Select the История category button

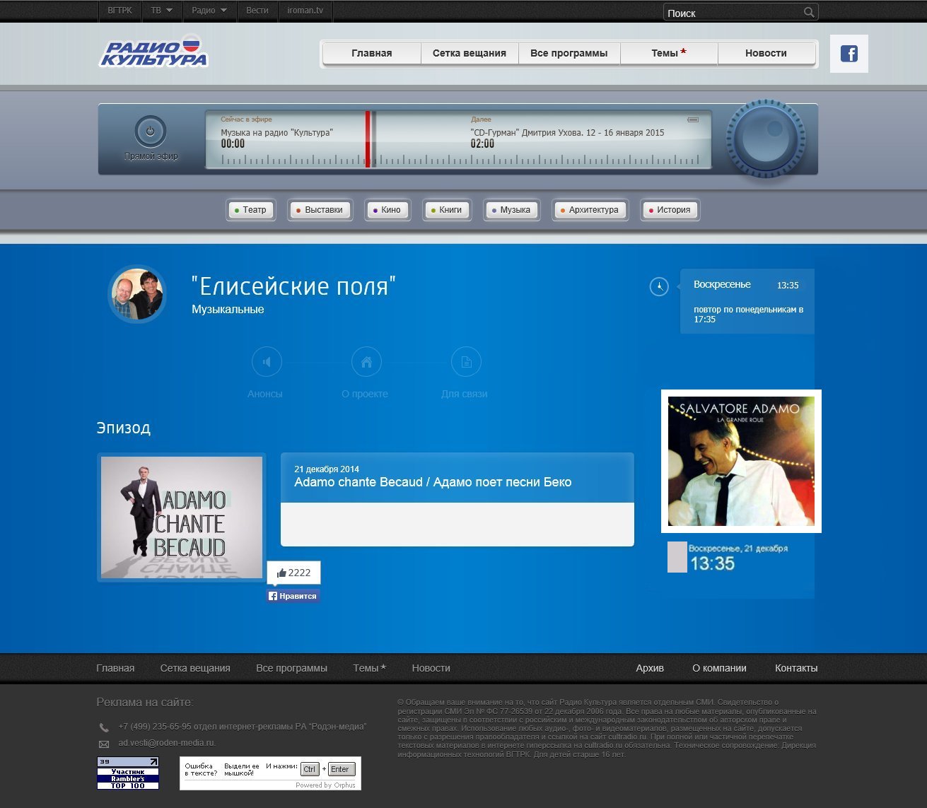[670, 210]
